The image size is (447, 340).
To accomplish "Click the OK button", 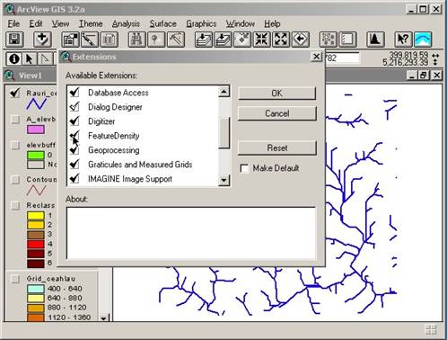I will pyautogui.click(x=276, y=94).
